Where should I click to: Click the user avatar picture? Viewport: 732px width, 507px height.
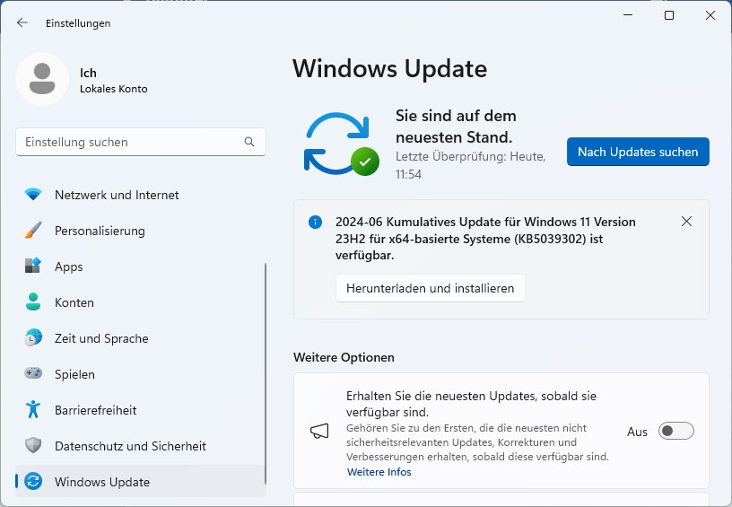[x=42, y=79]
